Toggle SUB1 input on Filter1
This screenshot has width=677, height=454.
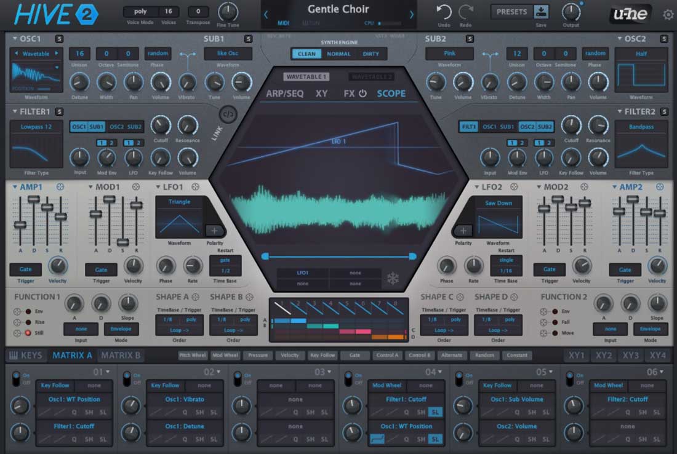(x=97, y=127)
